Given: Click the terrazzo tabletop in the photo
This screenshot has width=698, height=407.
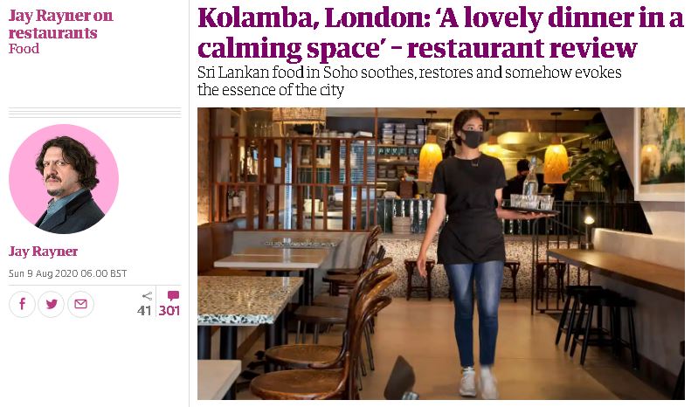Looking at the screenshot, I should (x=250, y=300).
